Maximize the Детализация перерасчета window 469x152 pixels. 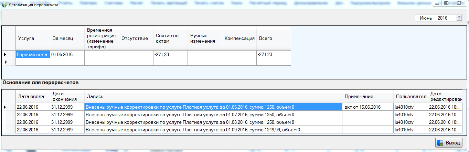[446, 4]
